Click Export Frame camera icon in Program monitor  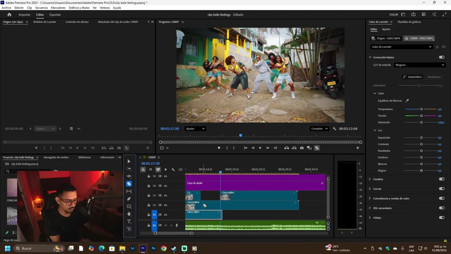(x=302, y=148)
